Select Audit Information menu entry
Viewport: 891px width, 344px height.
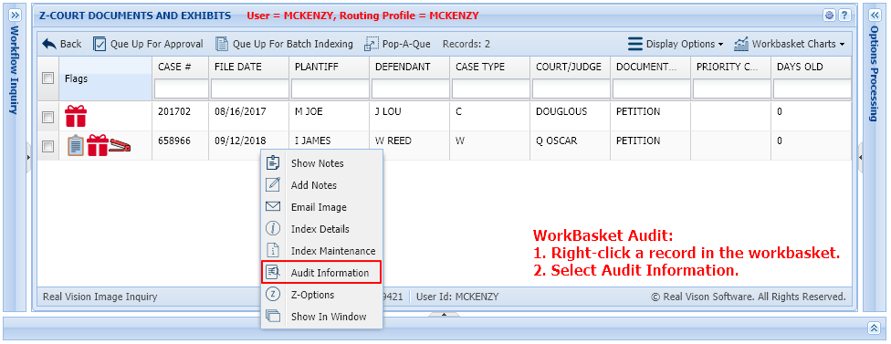321,273
